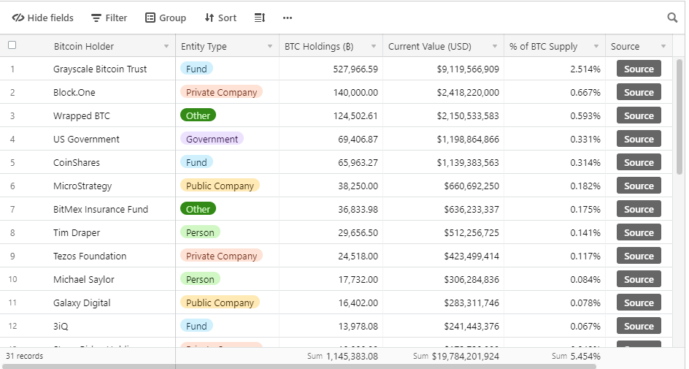Click the 31 records count

coord(24,356)
